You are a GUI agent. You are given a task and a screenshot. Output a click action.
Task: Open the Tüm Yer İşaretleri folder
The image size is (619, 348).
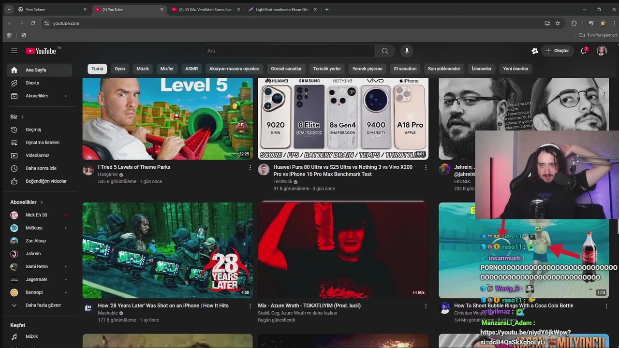[598, 35]
